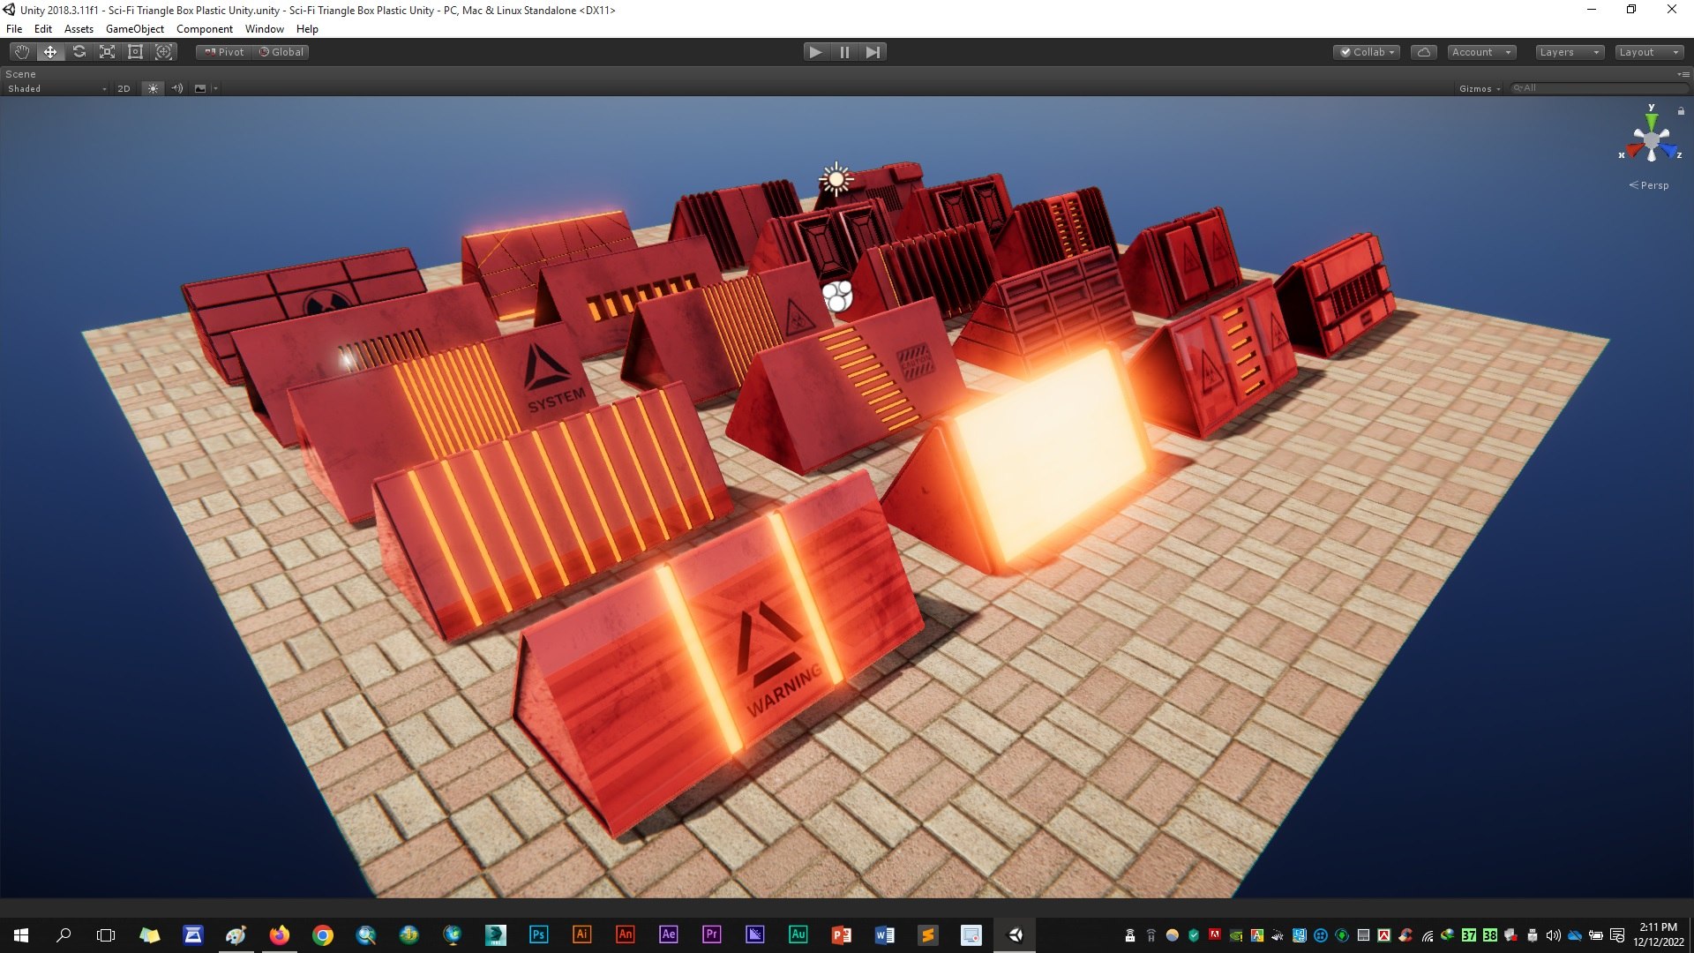The height and width of the screenshot is (953, 1694).
Task: Open the Account dropdown
Action: tap(1481, 52)
